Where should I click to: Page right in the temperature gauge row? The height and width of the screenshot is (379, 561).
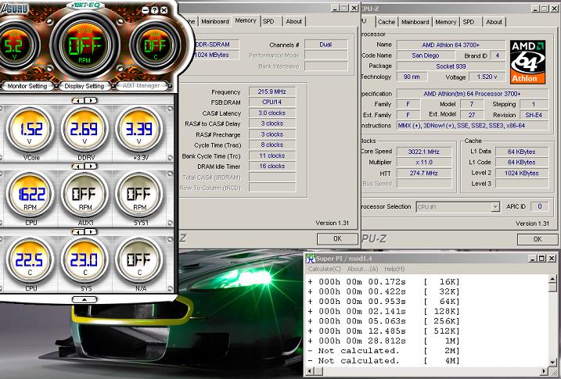point(91,232)
